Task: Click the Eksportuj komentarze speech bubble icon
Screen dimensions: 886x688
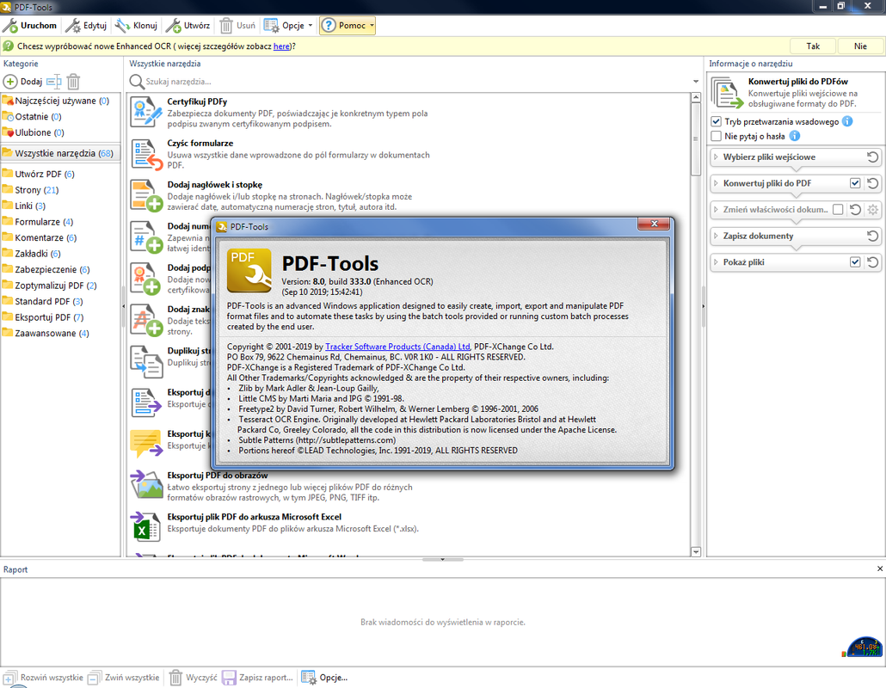Action: [146, 444]
